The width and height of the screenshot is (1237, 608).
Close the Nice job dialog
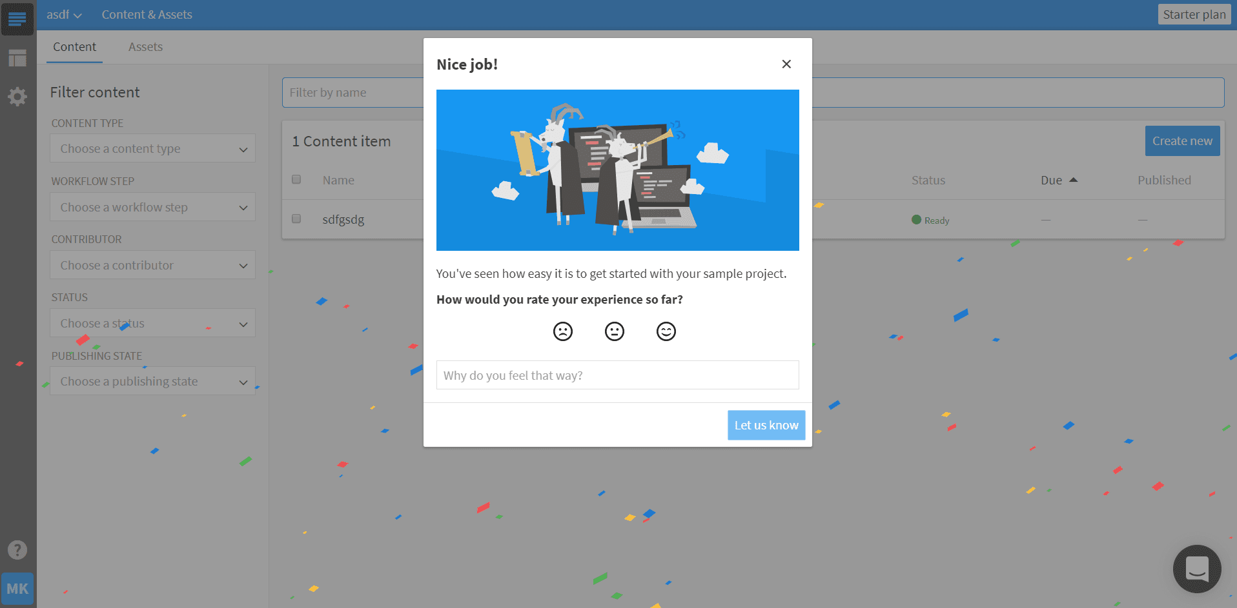pos(786,64)
